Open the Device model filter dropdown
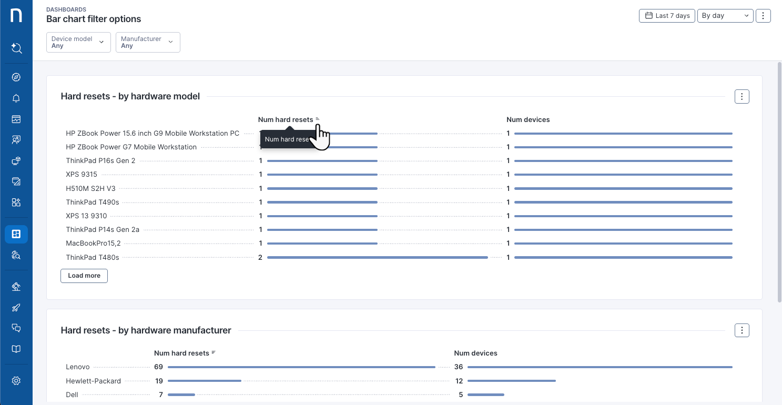The image size is (782, 405). click(78, 42)
